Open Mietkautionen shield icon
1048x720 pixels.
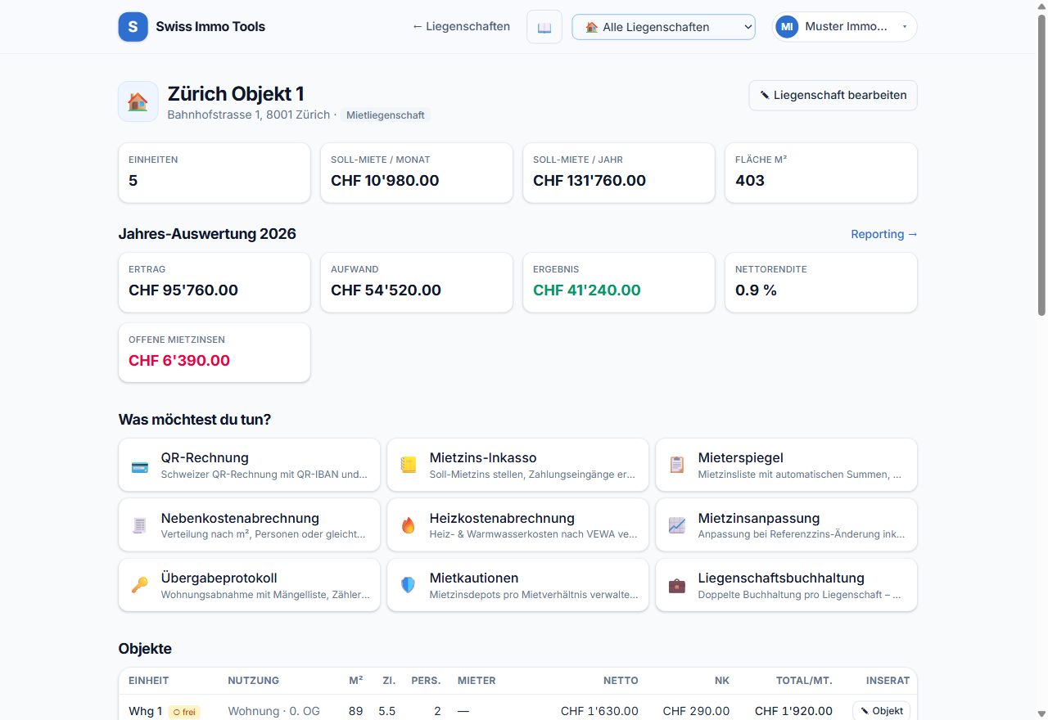(409, 586)
